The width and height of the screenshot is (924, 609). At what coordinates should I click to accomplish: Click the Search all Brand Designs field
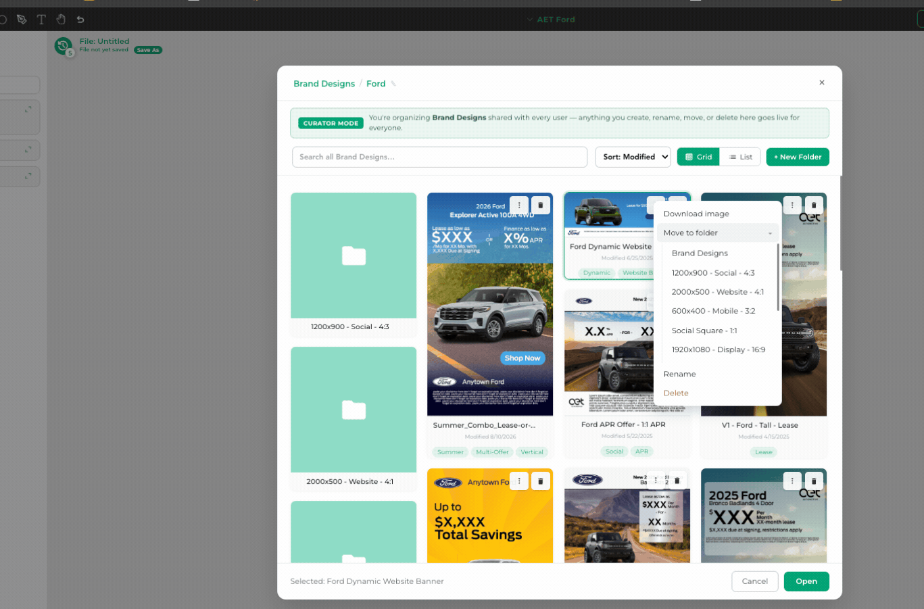439,157
